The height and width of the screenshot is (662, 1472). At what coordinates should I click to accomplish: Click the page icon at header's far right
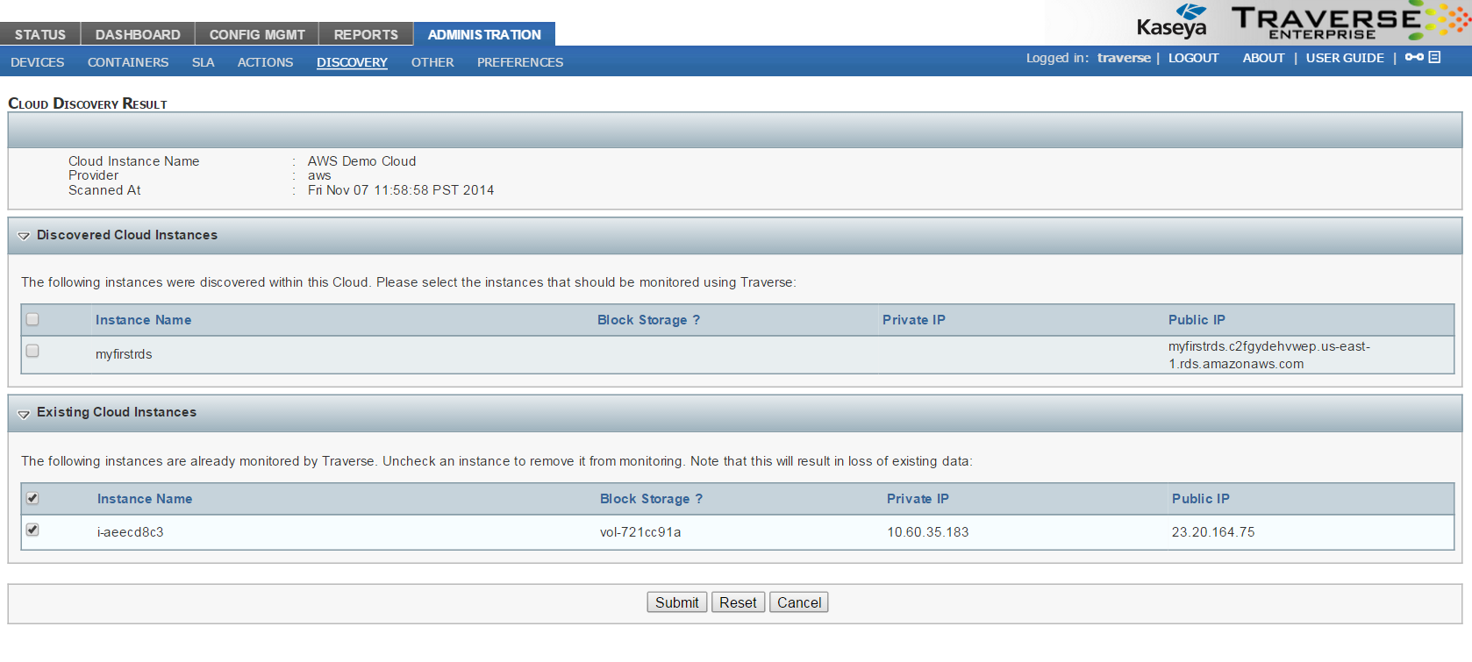(x=1434, y=58)
